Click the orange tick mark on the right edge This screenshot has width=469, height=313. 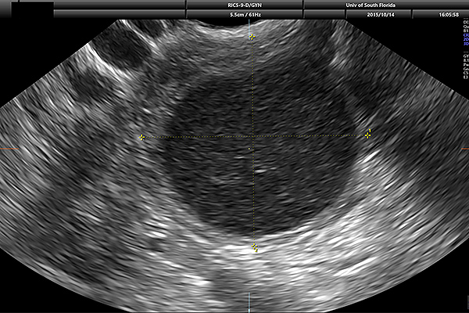click(x=464, y=147)
